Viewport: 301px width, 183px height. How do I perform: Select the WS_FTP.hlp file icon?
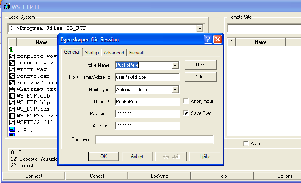coord(12,102)
